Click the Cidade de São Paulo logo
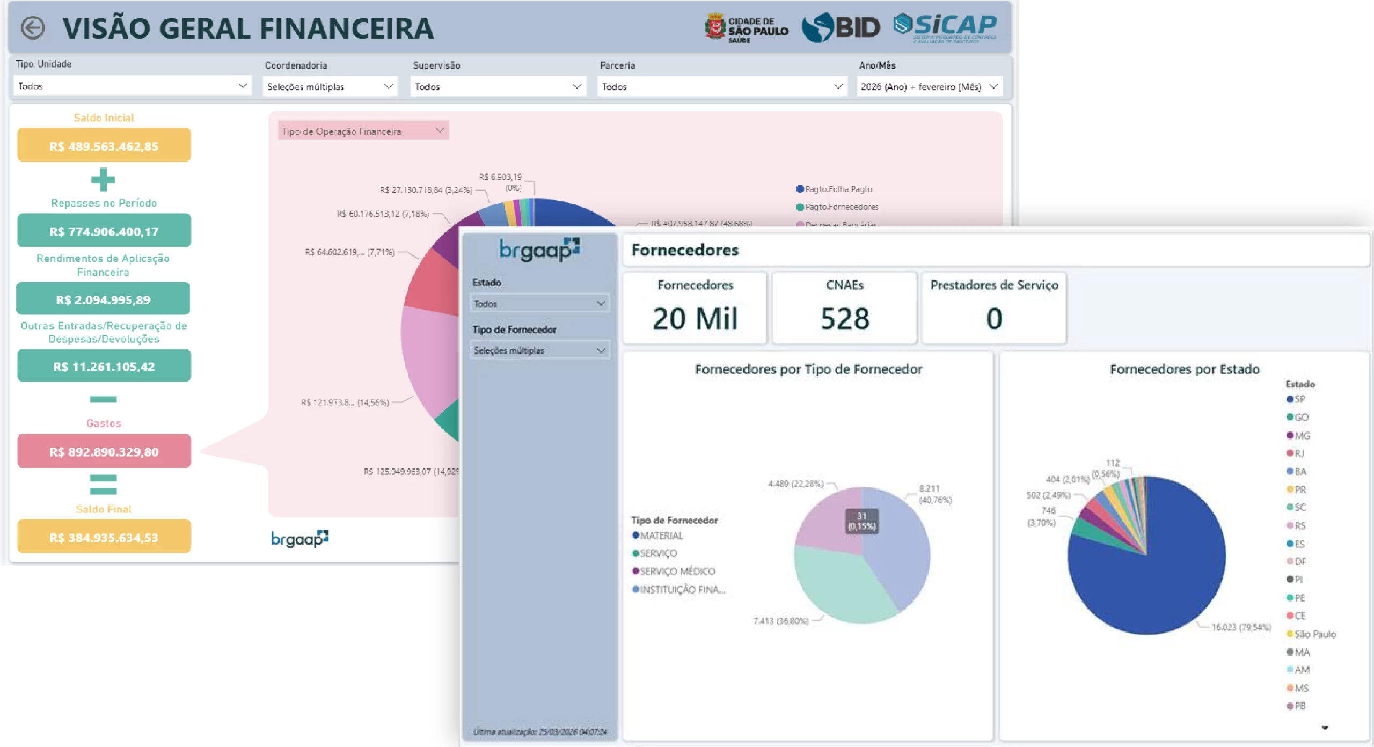This screenshot has width=1374, height=747. click(x=746, y=28)
